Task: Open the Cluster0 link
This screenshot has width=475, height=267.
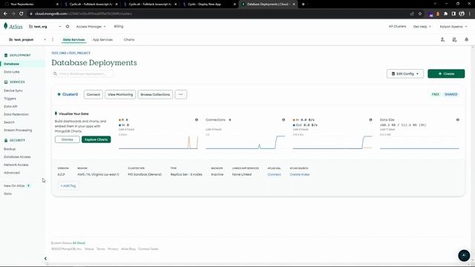Action: coord(70,94)
